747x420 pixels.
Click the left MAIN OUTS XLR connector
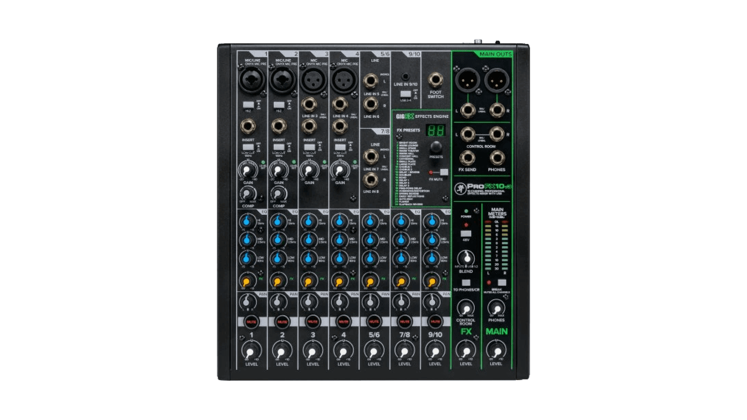466,80
